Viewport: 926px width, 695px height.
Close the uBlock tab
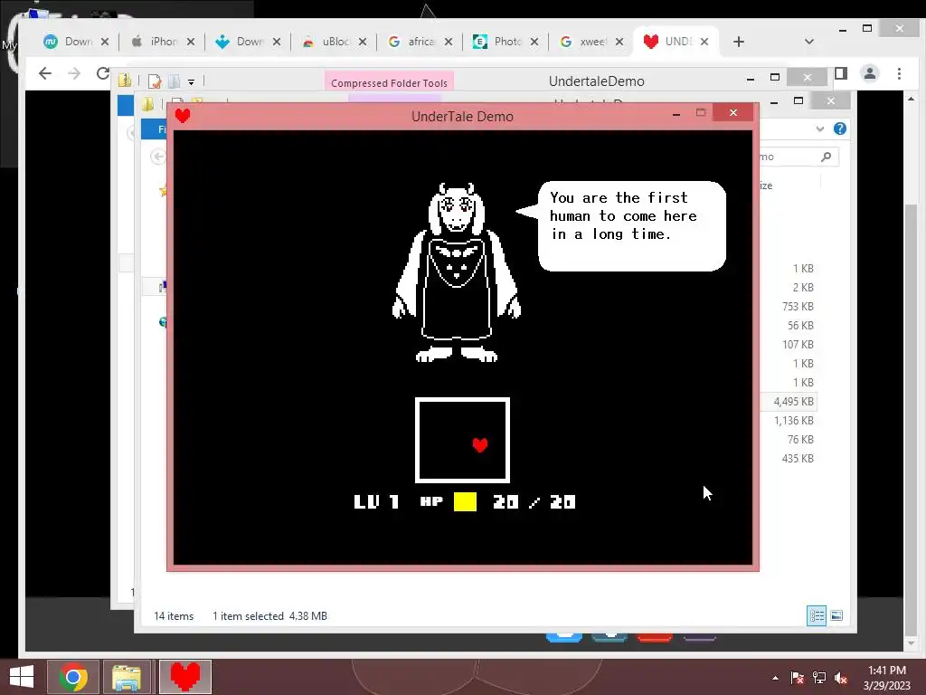click(363, 42)
